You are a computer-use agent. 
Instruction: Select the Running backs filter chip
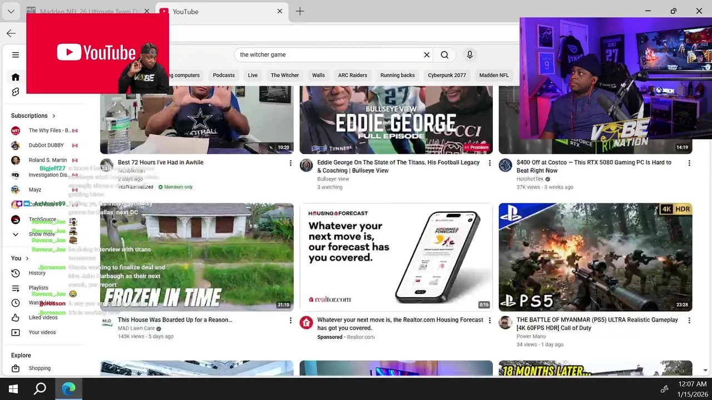(x=397, y=75)
